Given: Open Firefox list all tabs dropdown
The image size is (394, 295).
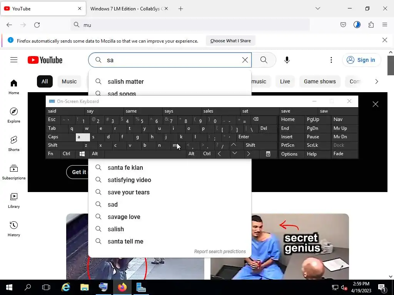Looking at the screenshot, I should (317, 8).
